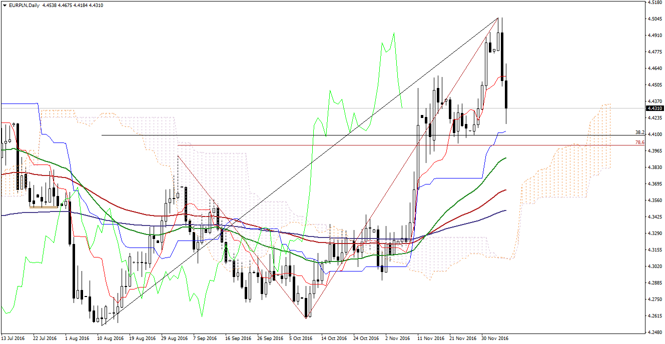
Task: Click the 4.3560 price axis label
Action: click(654, 200)
